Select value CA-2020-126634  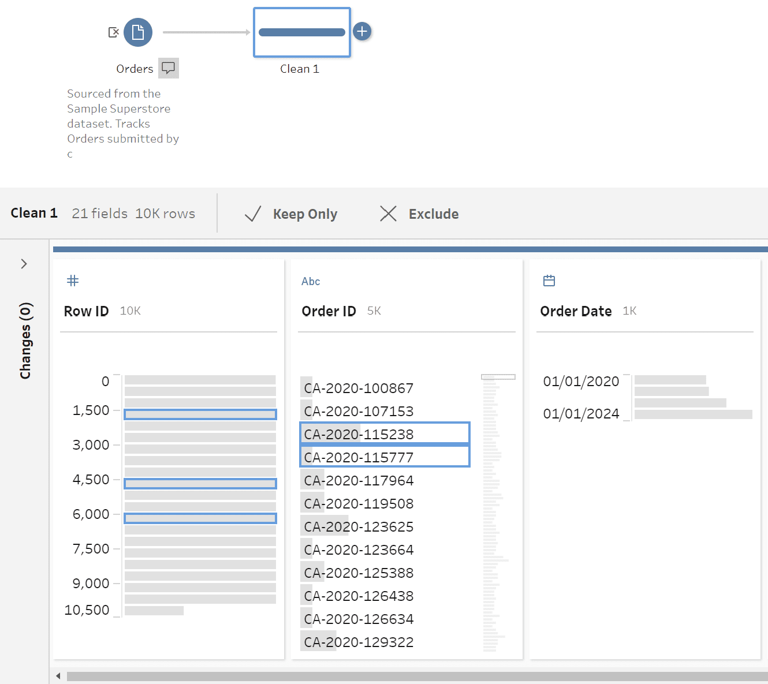tap(385, 619)
